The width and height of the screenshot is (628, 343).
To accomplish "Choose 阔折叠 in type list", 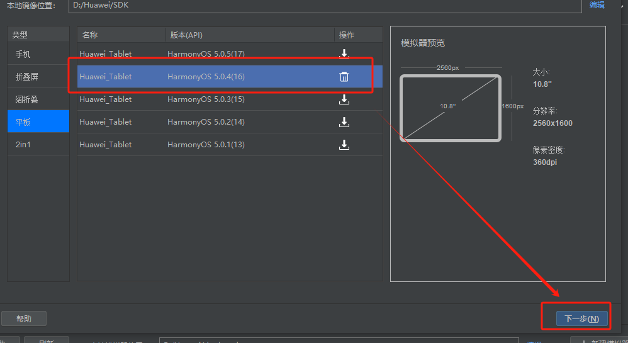I will click(38, 99).
